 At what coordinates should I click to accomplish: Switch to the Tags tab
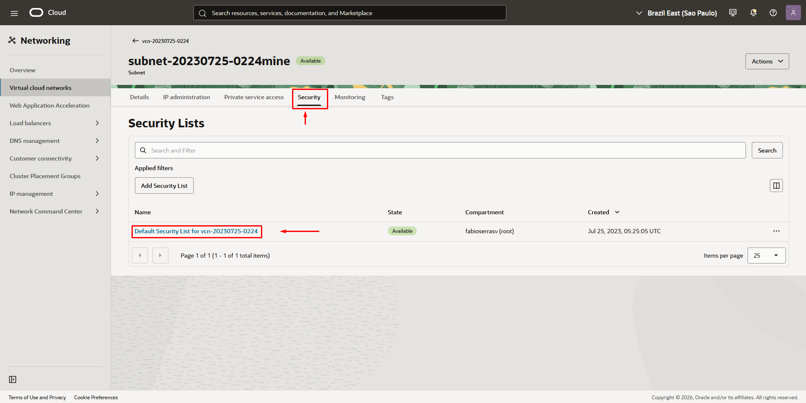coord(387,97)
